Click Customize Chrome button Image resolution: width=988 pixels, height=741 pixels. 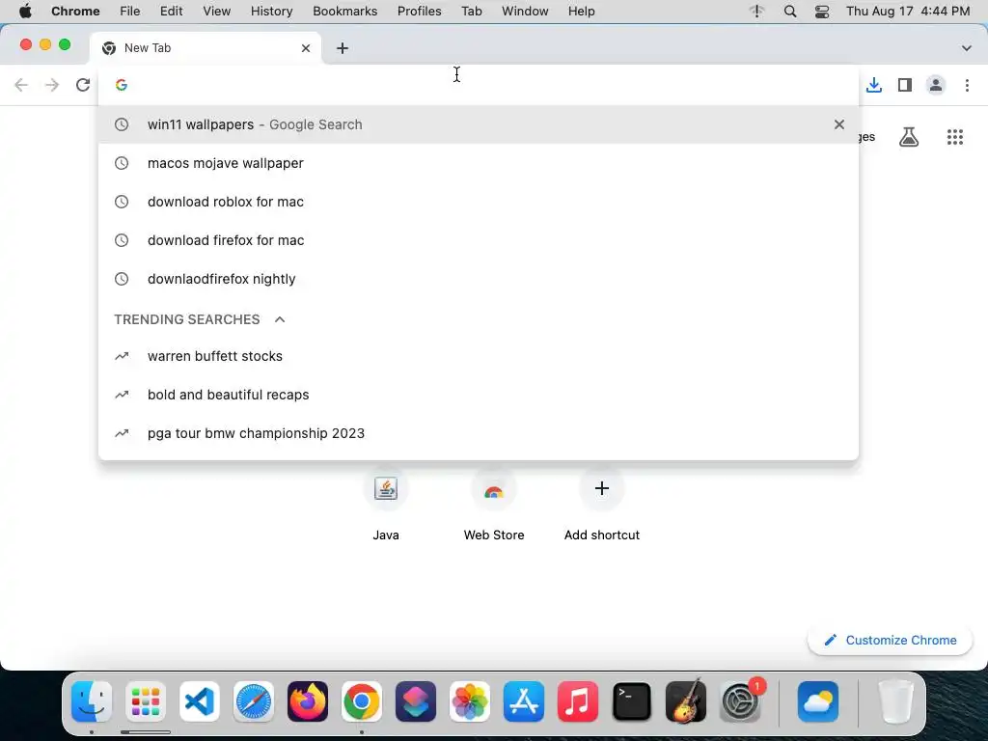[890, 640]
